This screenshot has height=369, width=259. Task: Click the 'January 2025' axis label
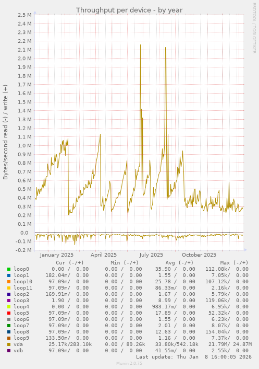(x=56, y=255)
